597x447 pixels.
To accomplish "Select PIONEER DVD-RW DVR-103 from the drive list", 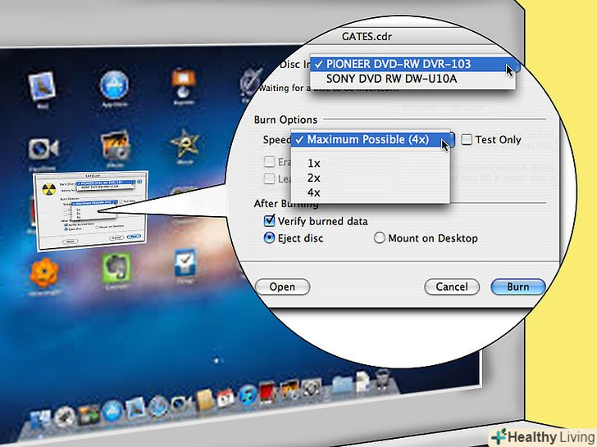I will 409,64.
